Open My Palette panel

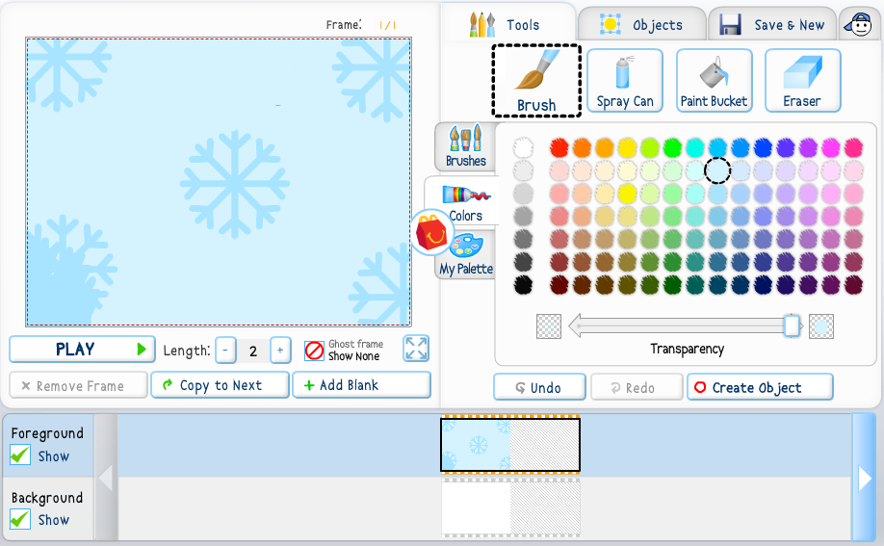pyautogui.click(x=466, y=255)
